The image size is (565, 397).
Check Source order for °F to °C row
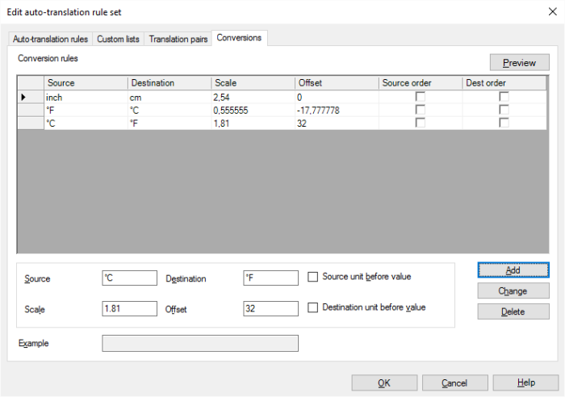(420, 110)
